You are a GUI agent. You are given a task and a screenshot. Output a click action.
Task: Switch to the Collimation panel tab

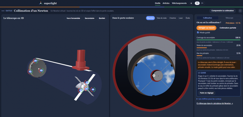[207, 18]
